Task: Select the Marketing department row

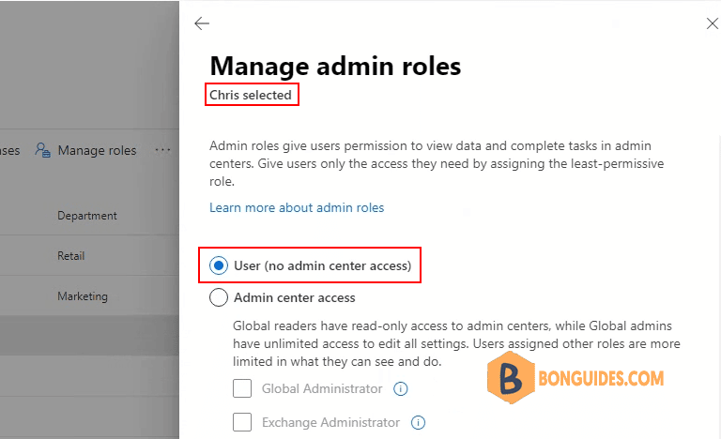Action: (x=90, y=296)
